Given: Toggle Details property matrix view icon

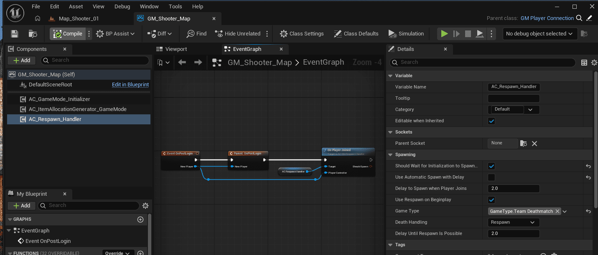Looking at the screenshot, I should point(584,63).
